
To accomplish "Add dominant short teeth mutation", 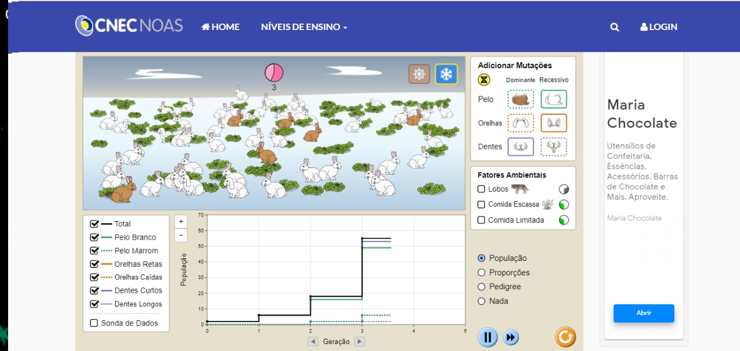I will point(520,147).
